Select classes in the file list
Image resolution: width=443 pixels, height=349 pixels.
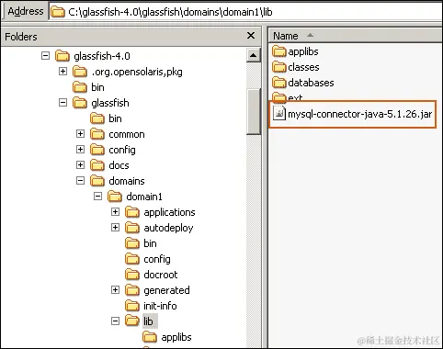(x=303, y=67)
